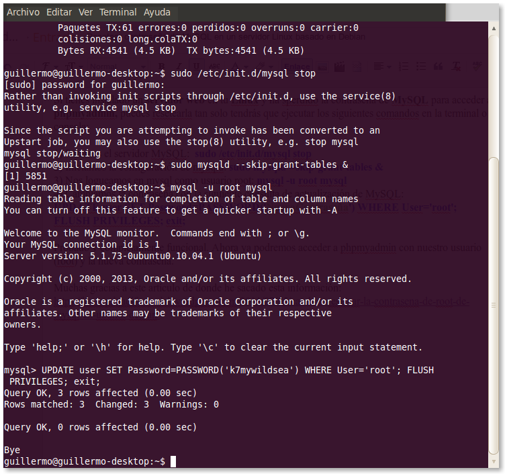Open the Ayuda menu
Screen dimensions: 505x474
coord(156,12)
